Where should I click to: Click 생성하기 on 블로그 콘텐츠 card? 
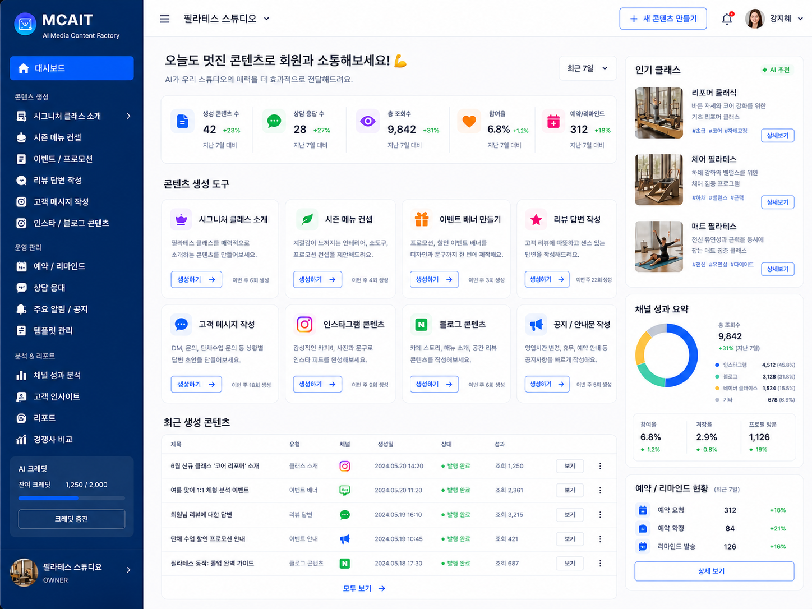[434, 384]
